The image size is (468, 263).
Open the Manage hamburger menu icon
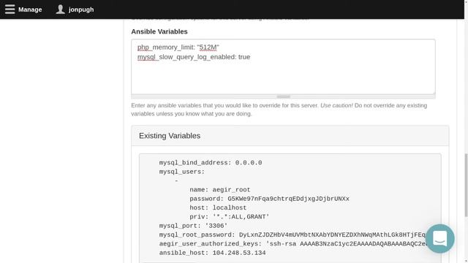pyautogui.click(x=10, y=9)
